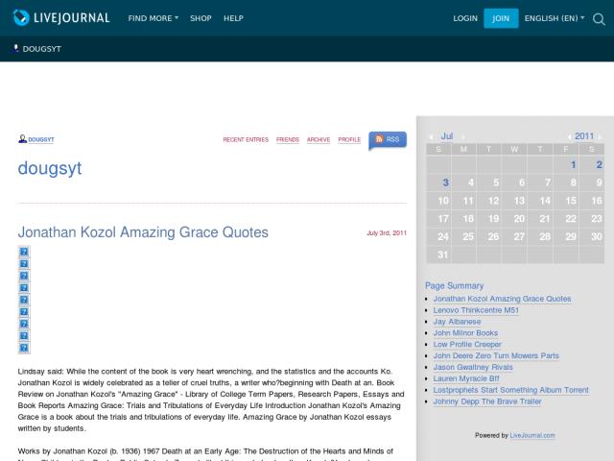Screen dimensions: 614x461
Task: Click the profile icon beside dougsyt link
Action: coord(22,138)
